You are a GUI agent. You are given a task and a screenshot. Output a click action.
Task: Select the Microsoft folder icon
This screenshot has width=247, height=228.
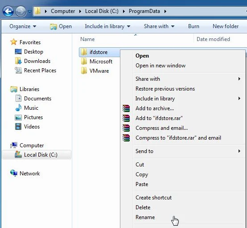click(84, 61)
